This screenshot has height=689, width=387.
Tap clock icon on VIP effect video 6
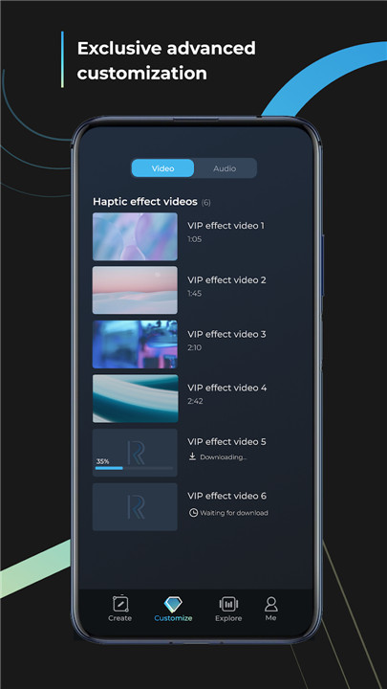(193, 512)
